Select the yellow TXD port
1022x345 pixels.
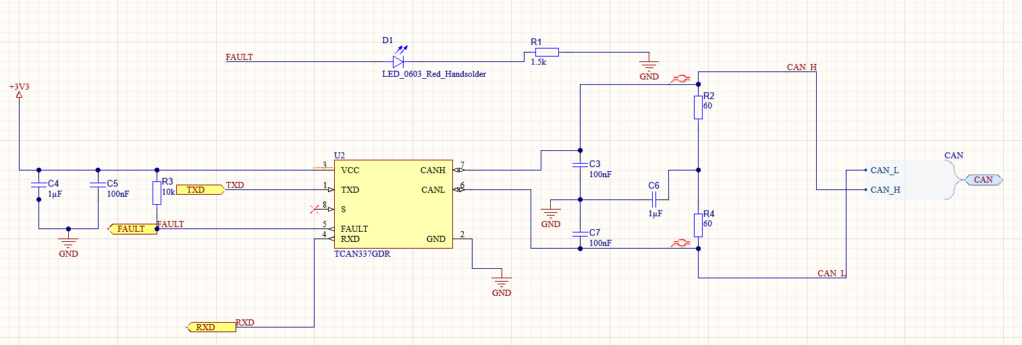click(199, 190)
